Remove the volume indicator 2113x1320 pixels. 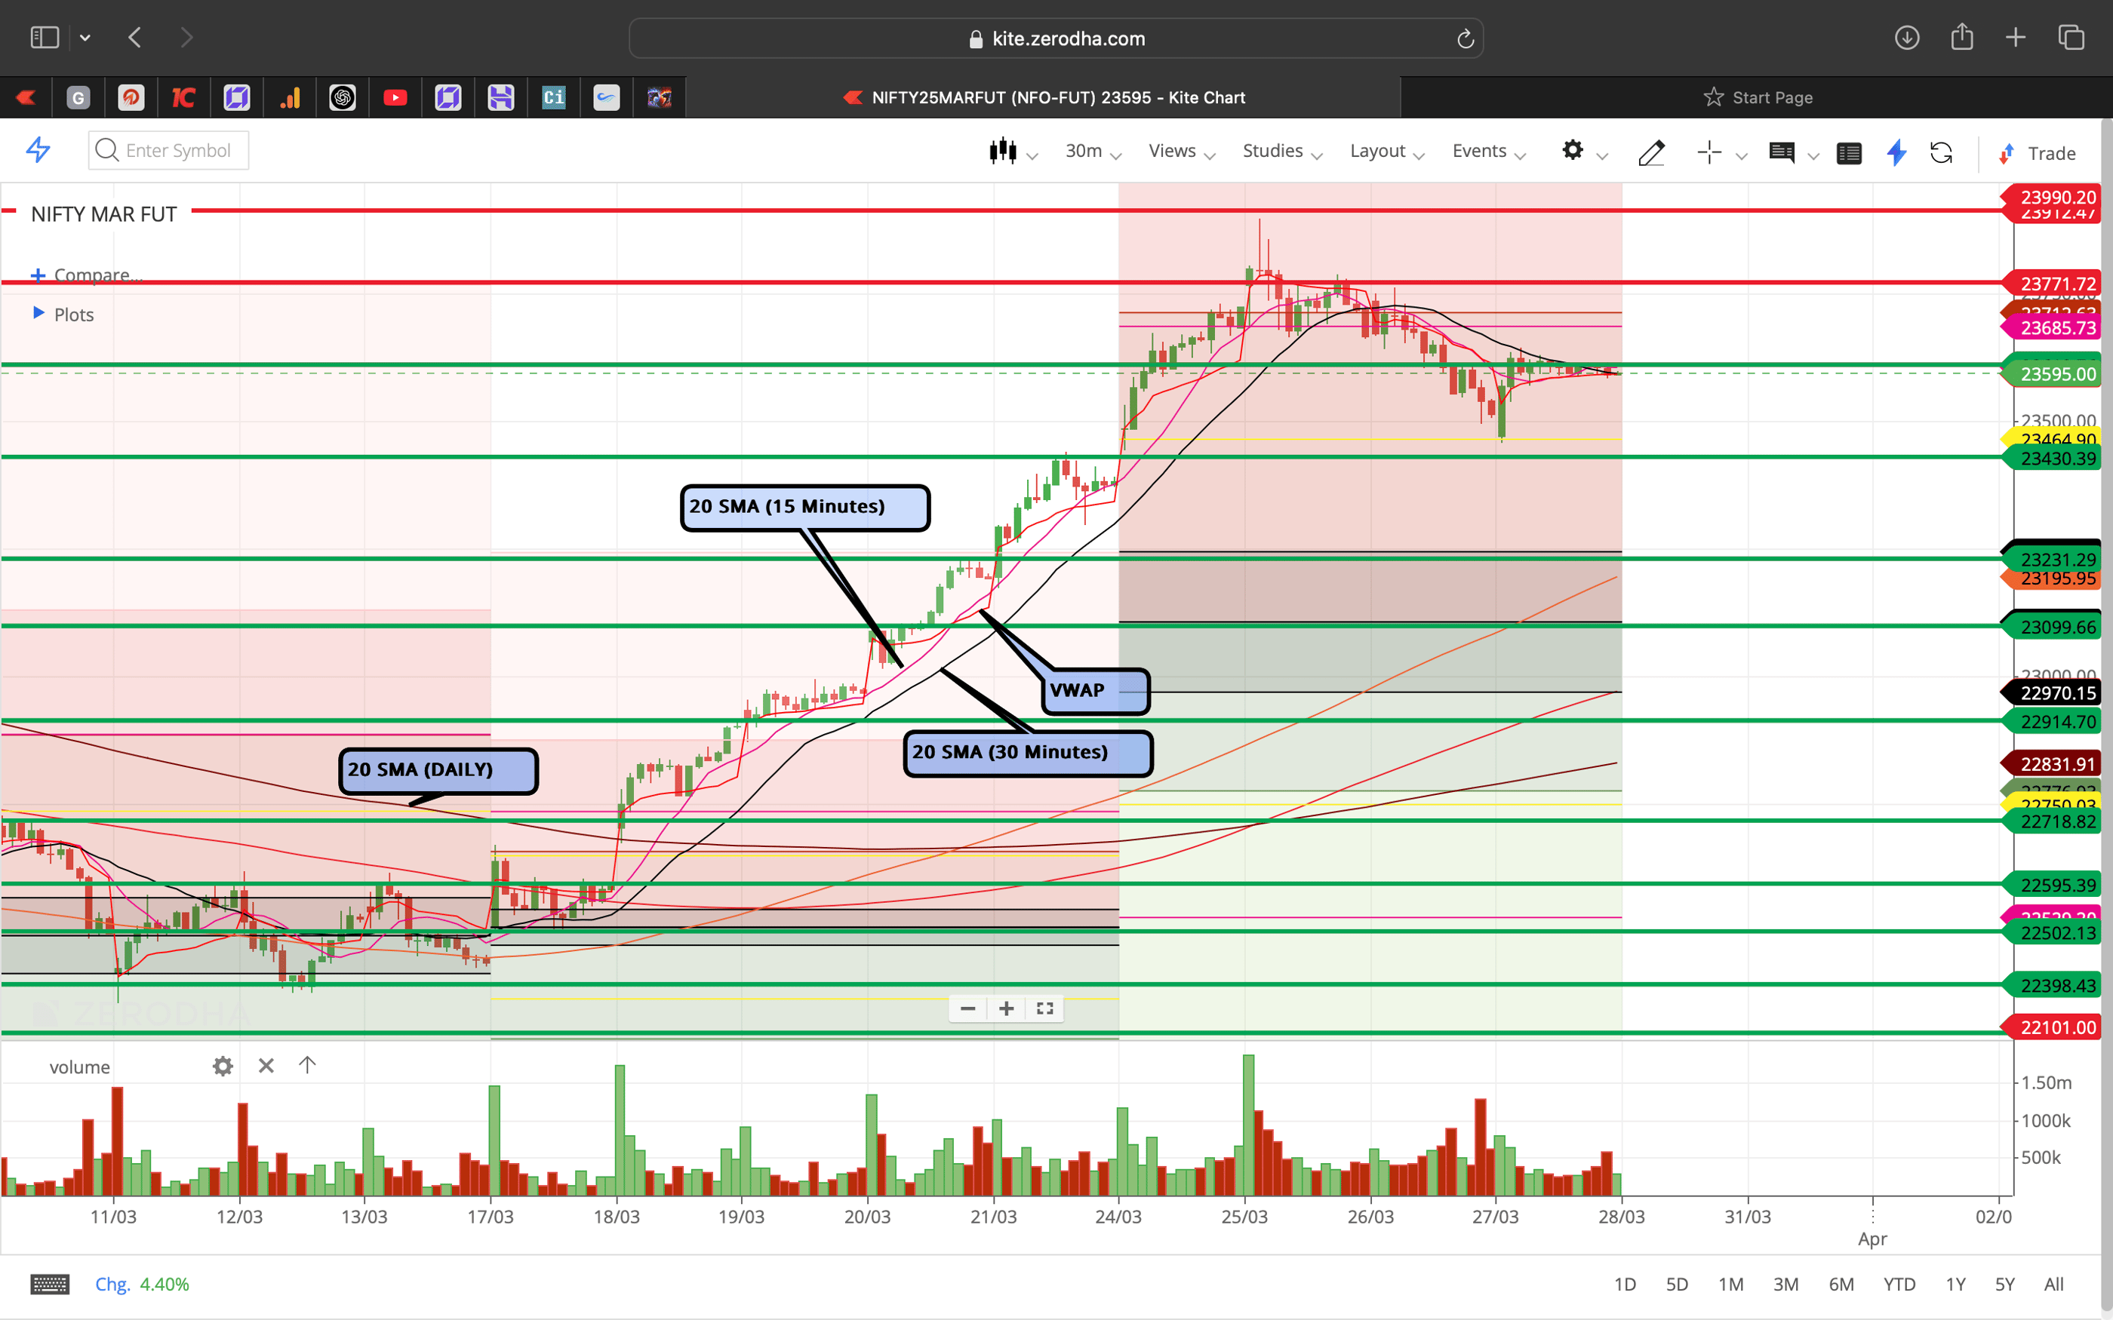pyautogui.click(x=266, y=1066)
